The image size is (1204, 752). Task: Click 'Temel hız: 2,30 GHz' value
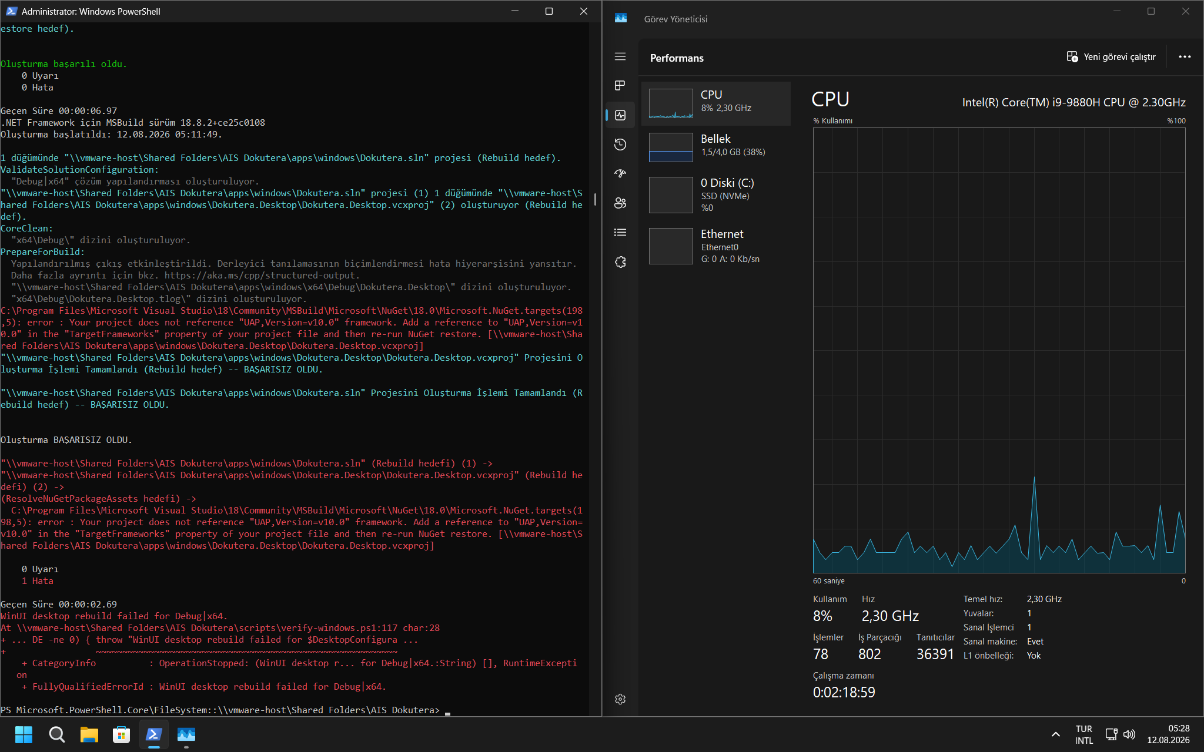[1044, 599]
